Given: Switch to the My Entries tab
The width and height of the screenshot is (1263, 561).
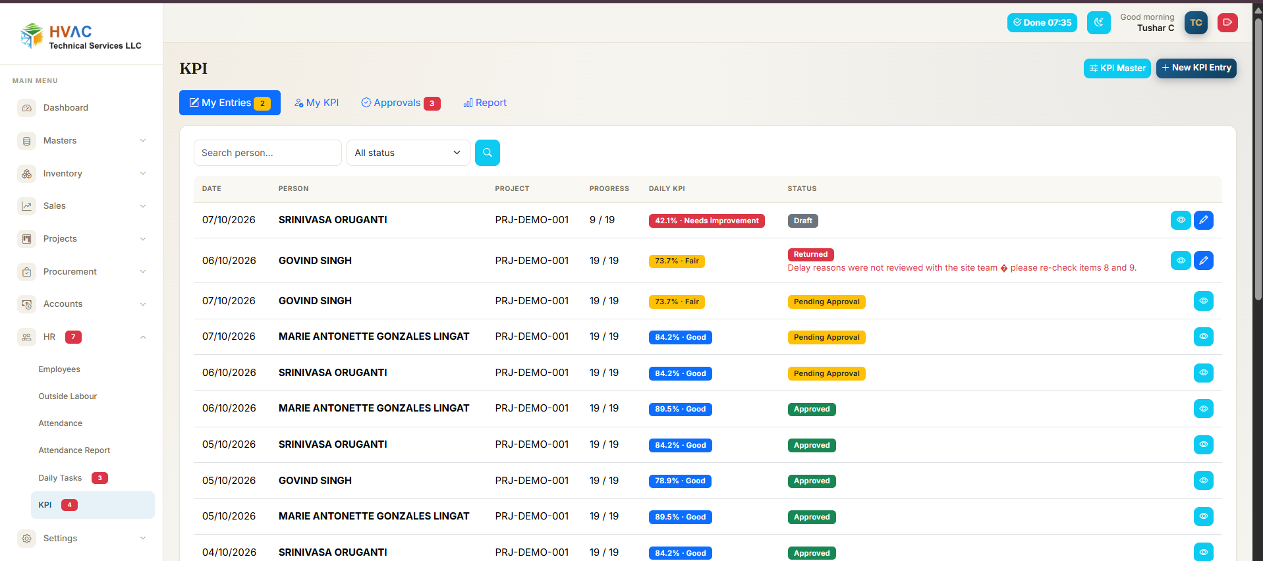Looking at the screenshot, I should tap(230, 103).
